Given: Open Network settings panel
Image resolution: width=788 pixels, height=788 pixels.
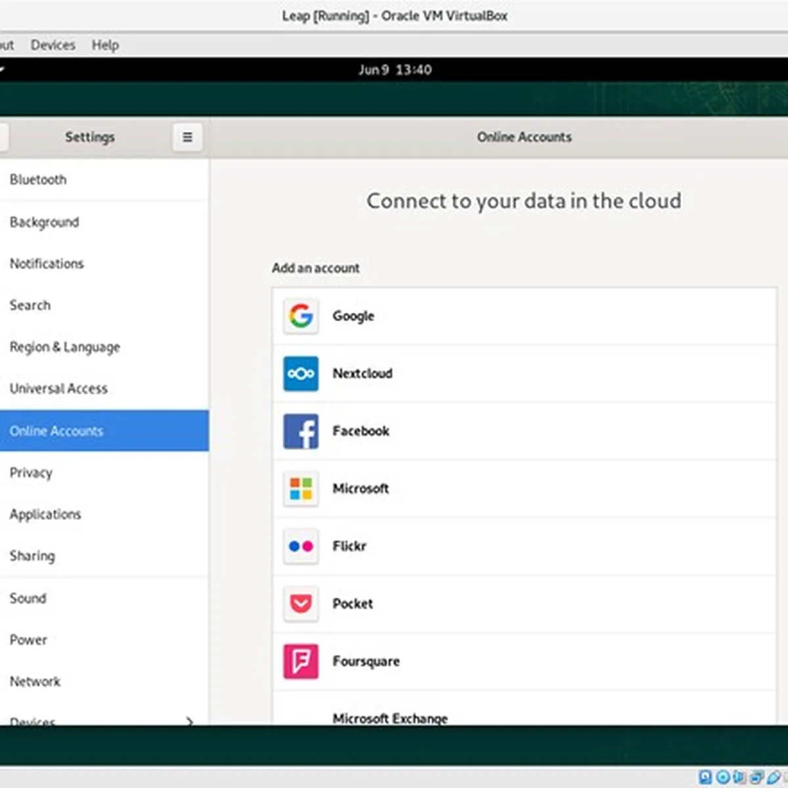Looking at the screenshot, I should pyautogui.click(x=104, y=682).
